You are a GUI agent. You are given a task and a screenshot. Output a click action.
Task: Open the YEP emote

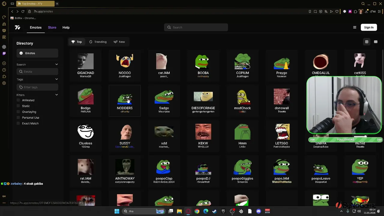(x=360, y=171)
